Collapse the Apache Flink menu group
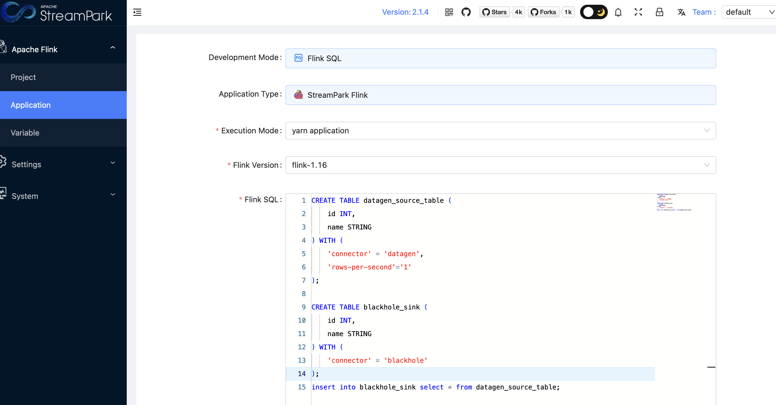Viewport: 776px width, 405px height. [63, 49]
